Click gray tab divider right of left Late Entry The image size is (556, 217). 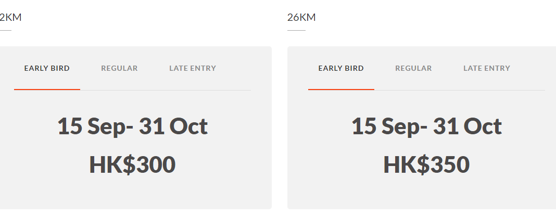[234, 90]
